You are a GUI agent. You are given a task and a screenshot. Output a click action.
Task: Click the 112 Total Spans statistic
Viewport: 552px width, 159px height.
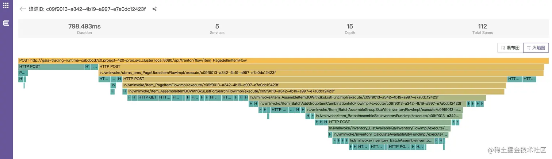tap(483, 26)
